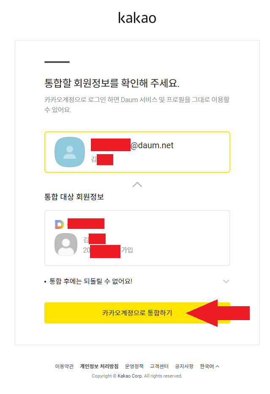Click the kakao logo at top
The height and width of the screenshot is (394, 270).
tap(137, 18)
